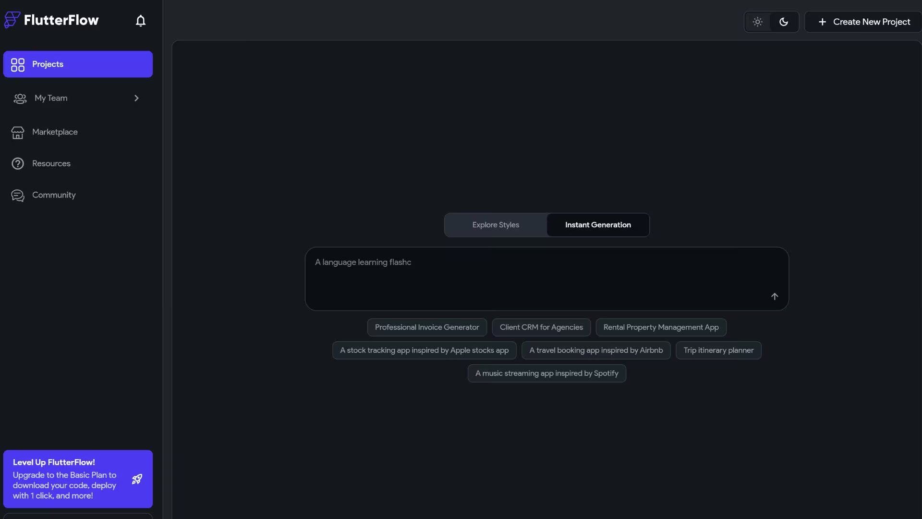This screenshot has height=519, width=922.
Task: Click the FlutterFlow wordmark text
Action: coord(61,20)
